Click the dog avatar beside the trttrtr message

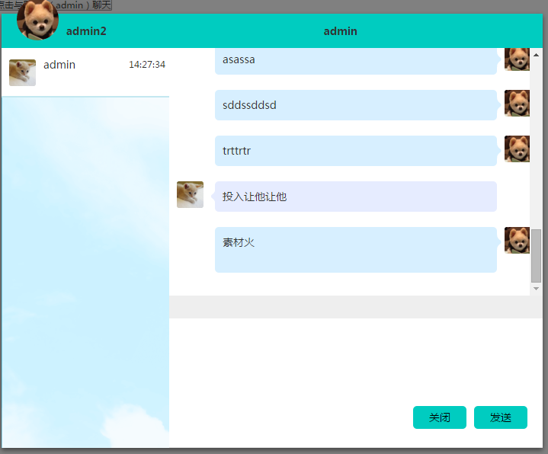517,149
